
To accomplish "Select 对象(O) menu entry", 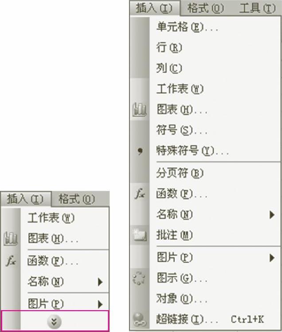I will 215,299.
